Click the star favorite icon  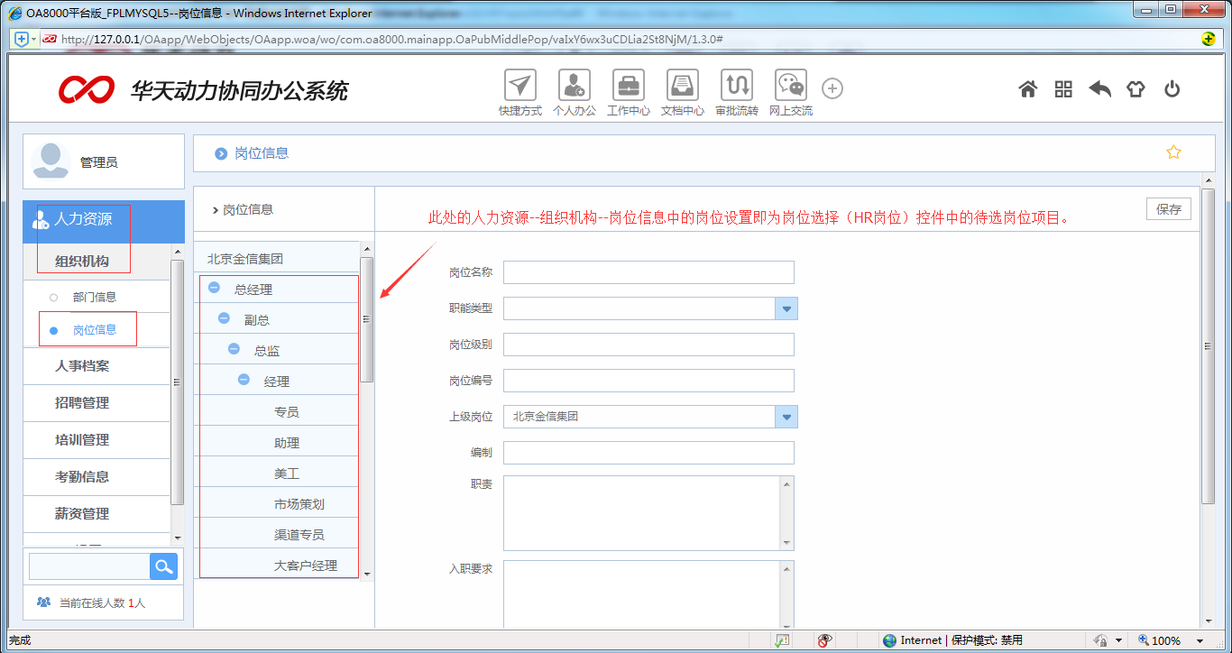1173,152
